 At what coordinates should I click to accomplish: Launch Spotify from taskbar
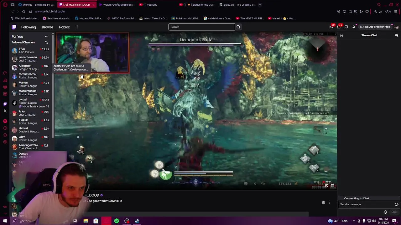[x=117, y=221]
